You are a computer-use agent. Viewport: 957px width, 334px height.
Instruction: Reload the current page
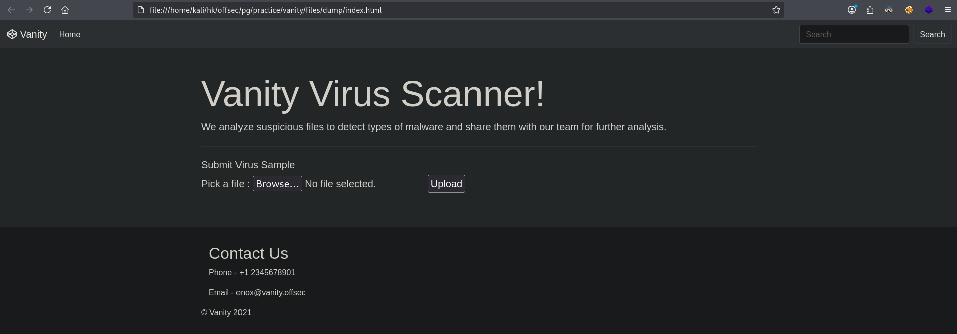[x=47, y=10]
